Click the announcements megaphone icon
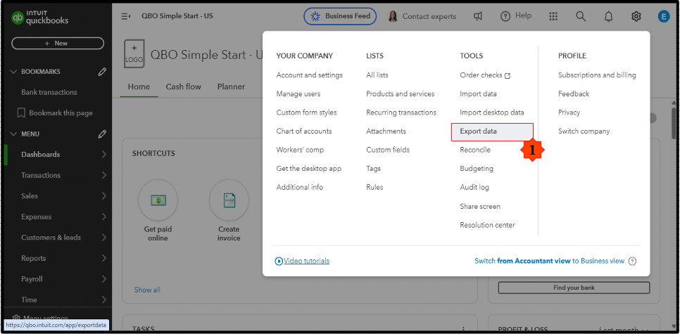The image size is (680, 334). (x=478, y=16)
